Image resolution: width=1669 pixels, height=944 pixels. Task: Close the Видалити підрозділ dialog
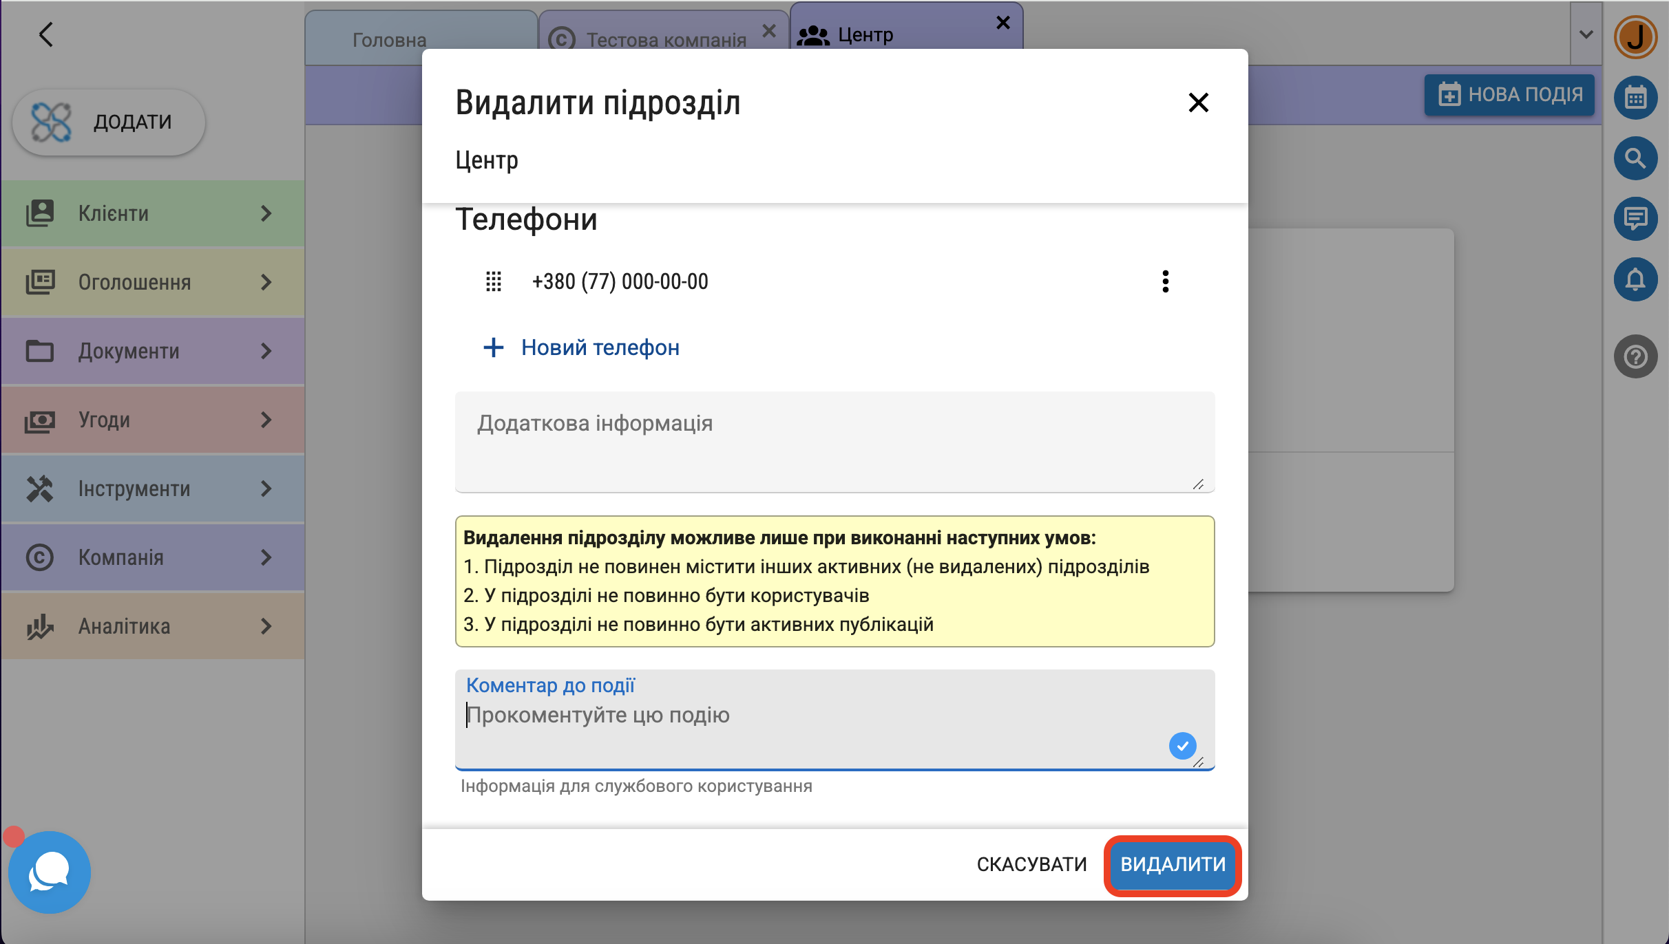[1198, 103]
